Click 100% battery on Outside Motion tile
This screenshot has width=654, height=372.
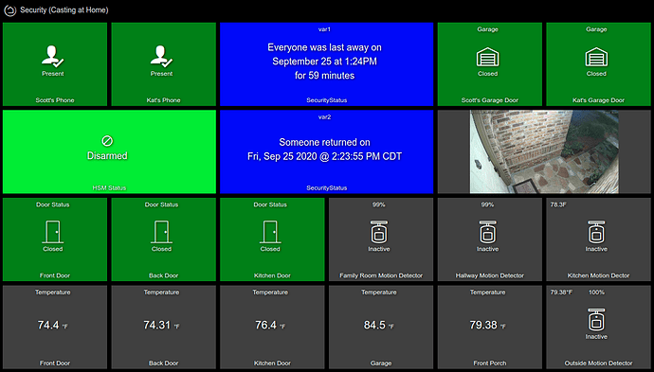click(596, 292)
